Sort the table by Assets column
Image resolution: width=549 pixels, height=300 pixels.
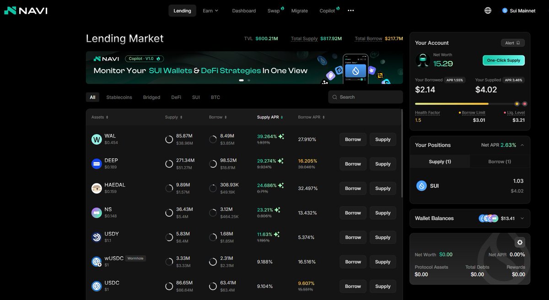pos(100,117)
